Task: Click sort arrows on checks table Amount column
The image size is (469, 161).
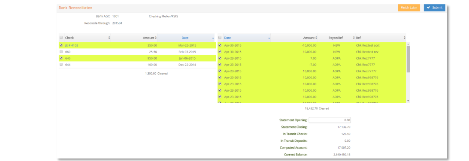Action: click(x=155, y=38)
